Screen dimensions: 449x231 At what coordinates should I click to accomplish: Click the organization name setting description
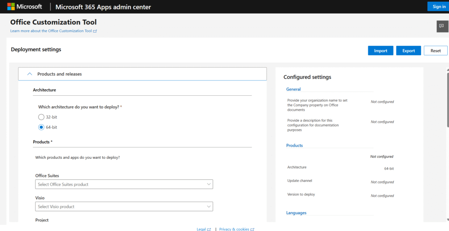(317, 105)
